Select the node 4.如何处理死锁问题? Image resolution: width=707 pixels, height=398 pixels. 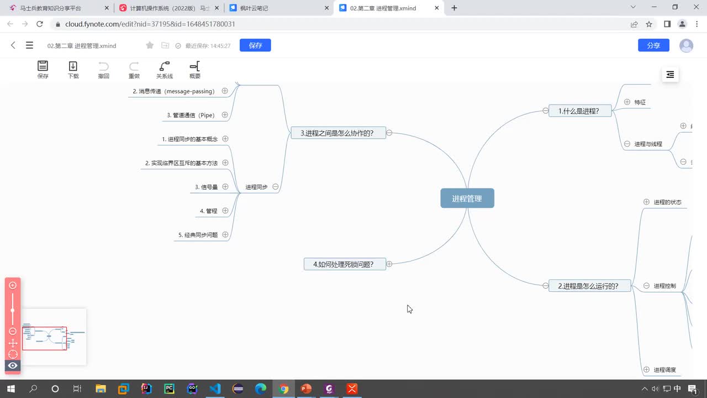tap(344, 264)
